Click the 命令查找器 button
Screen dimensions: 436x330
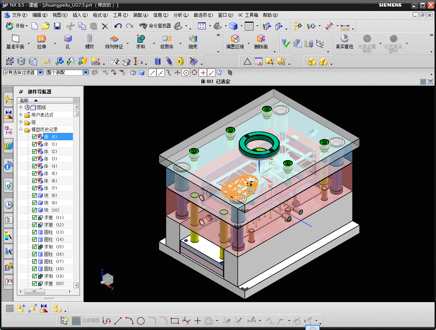tap(155, 26)
